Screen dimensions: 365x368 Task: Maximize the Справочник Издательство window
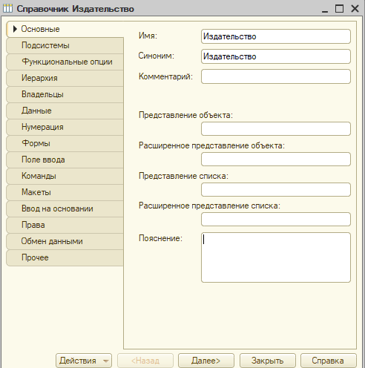[339, 9]
